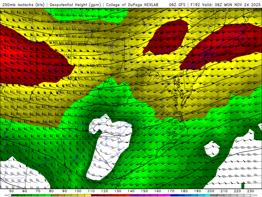Click the 220 knot colorbar label

[x=237, y=191]
